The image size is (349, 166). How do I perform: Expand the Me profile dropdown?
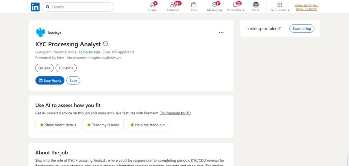256,7
